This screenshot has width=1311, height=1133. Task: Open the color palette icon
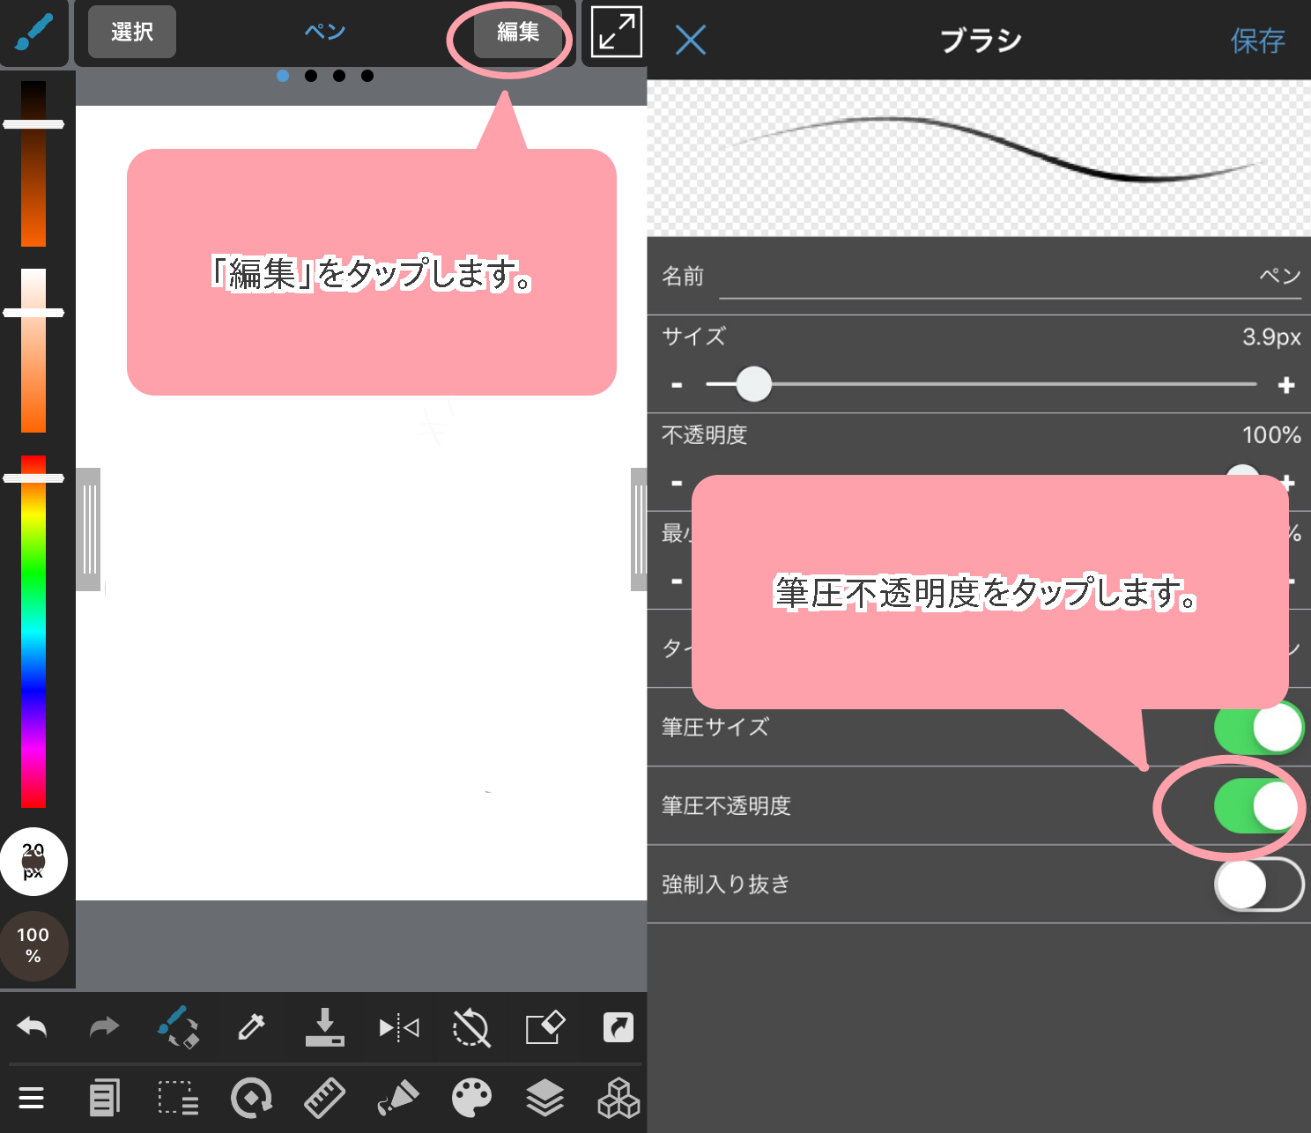click(x=471, y=1098)
